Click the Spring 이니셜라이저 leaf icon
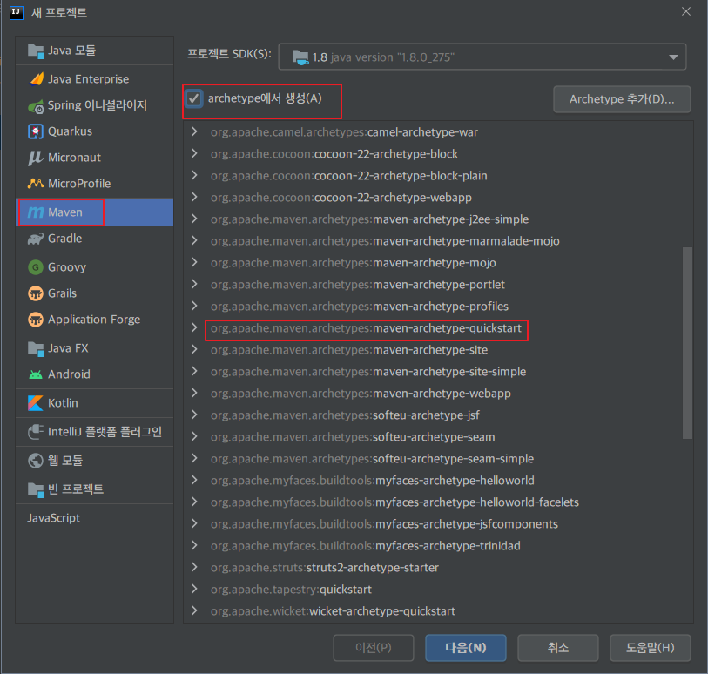Viewport: 708px width, 674px height. click(36, 106)
